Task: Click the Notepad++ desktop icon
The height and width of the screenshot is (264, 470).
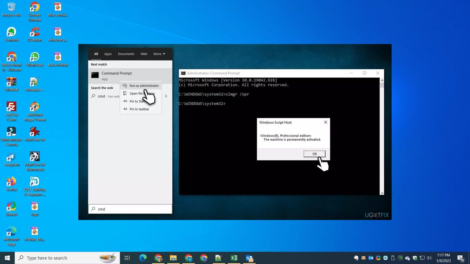Action: pyautogui.click(x=35, y=84)
